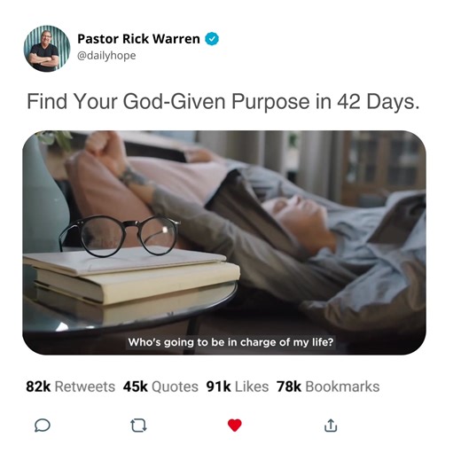Unlike the tweet via red heart
Viewport: 461px width, 461px height.
click(235, 426)
